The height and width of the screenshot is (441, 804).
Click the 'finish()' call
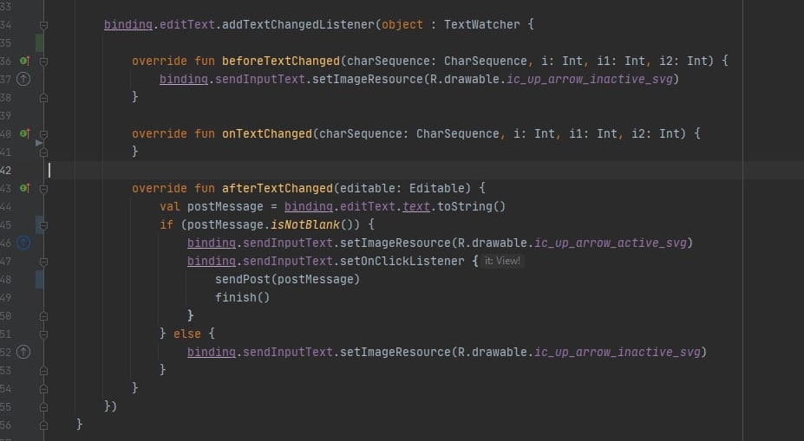tap(243, 297)
